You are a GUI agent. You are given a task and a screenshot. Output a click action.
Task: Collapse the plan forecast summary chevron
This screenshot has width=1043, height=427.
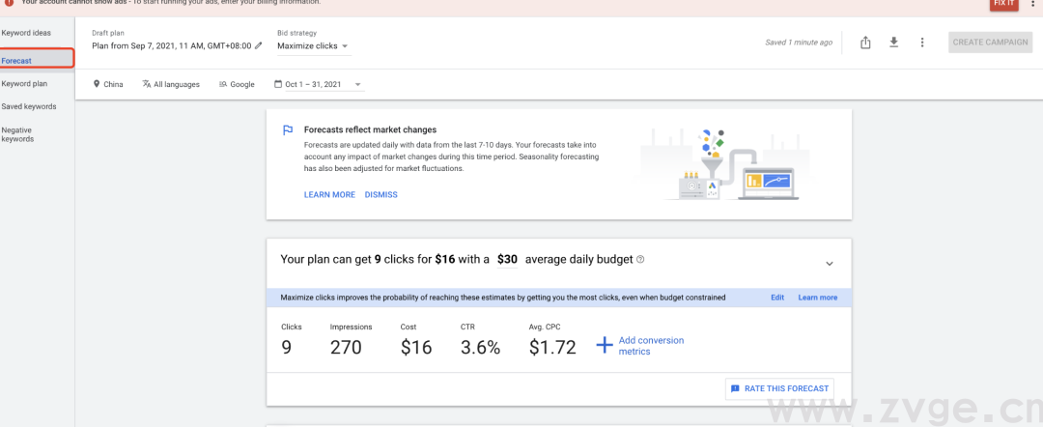click(829, 263)
